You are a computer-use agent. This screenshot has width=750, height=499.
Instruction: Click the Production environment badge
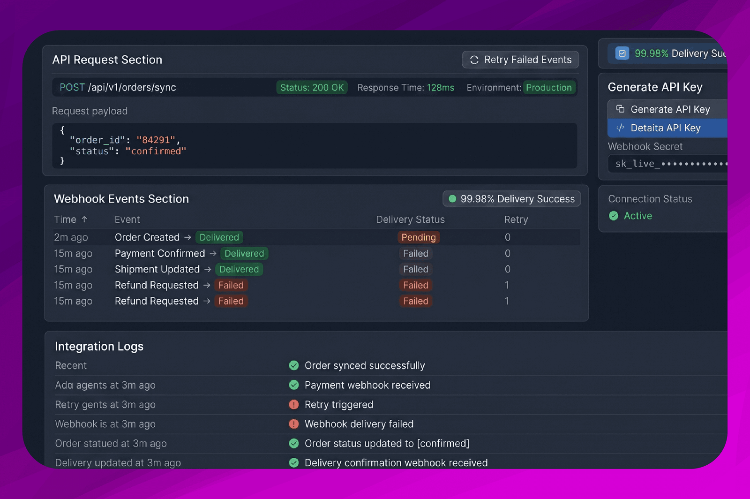pos(549,88)
